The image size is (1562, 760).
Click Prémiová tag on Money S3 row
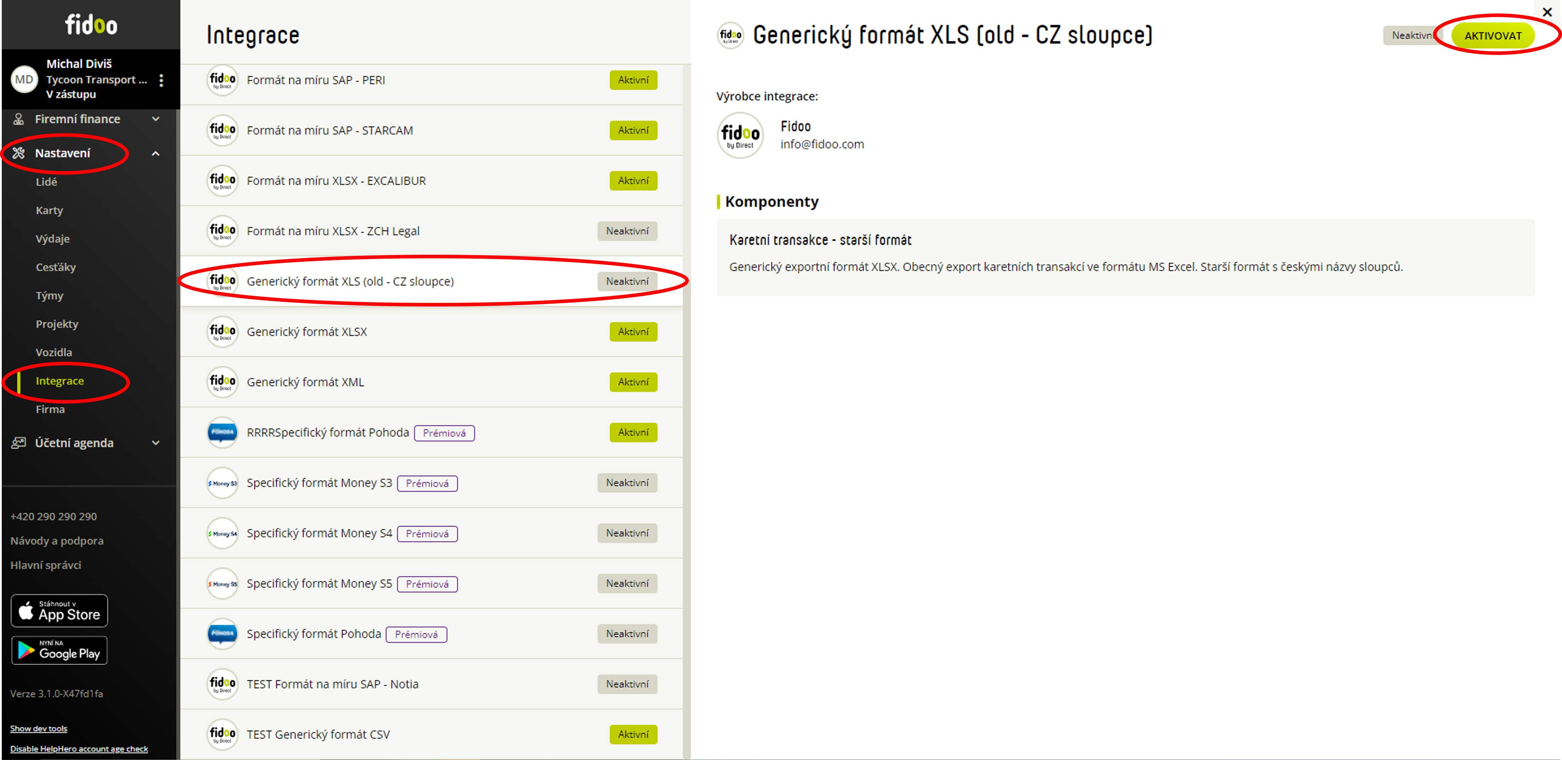click(x=428, y=483)
